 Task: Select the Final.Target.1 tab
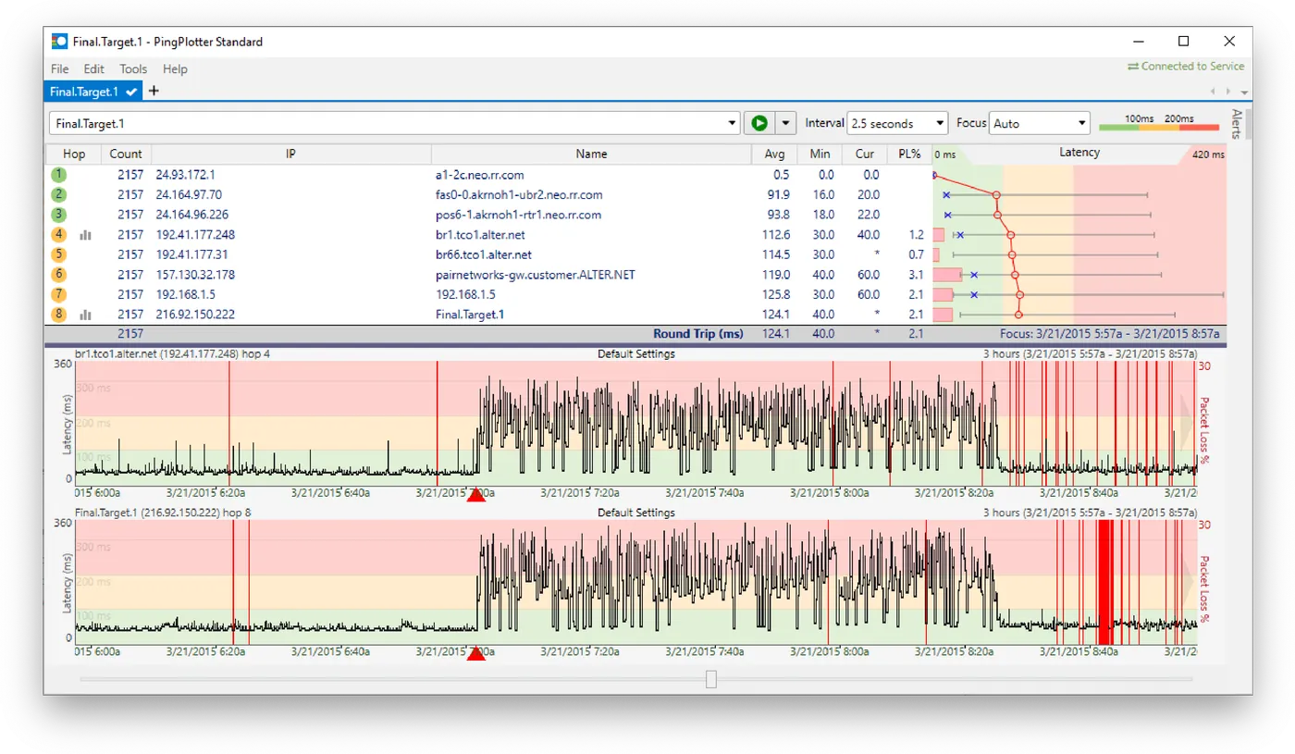point(94,91)
